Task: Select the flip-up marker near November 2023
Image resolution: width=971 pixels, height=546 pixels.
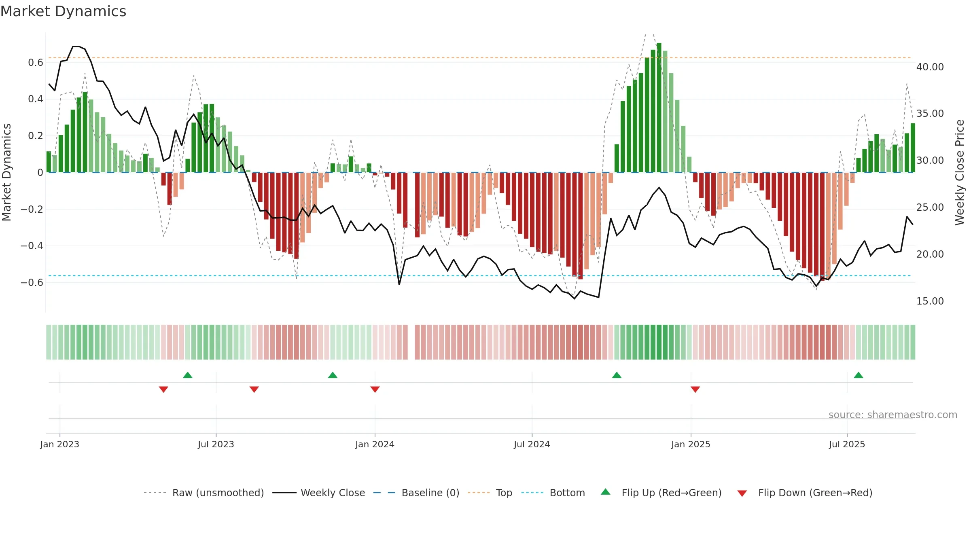Action: pos(333,375)
